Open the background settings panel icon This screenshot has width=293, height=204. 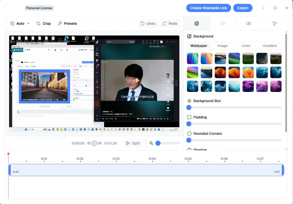tap(196, 23)
